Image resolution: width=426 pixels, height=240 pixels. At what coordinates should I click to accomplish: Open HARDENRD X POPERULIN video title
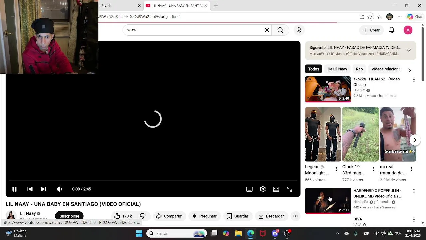[377, 193]
